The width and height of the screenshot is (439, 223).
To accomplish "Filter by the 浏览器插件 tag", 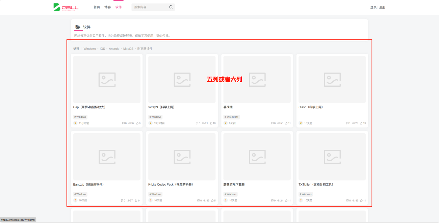I will pyautogui.click(x=145, y=49).
